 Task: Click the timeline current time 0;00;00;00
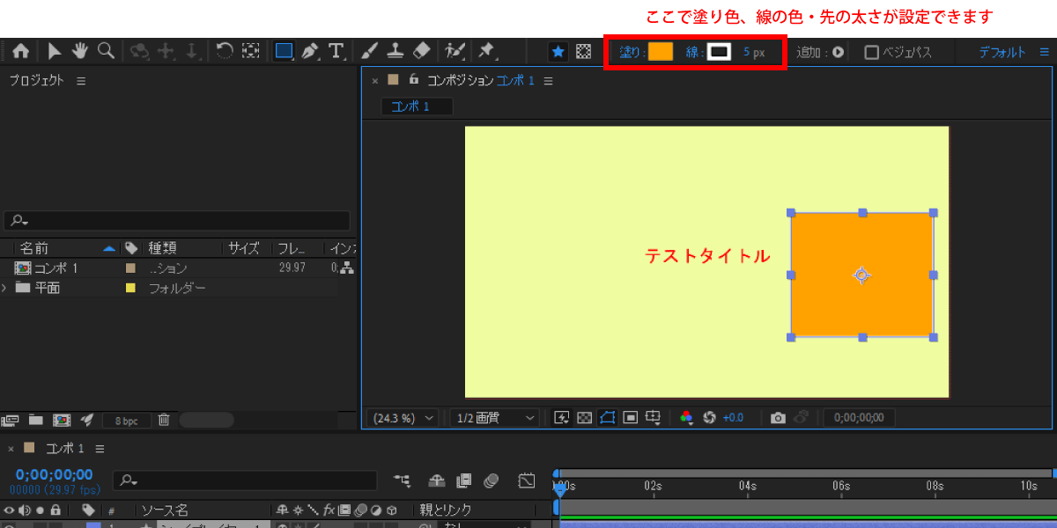(54, 474)
